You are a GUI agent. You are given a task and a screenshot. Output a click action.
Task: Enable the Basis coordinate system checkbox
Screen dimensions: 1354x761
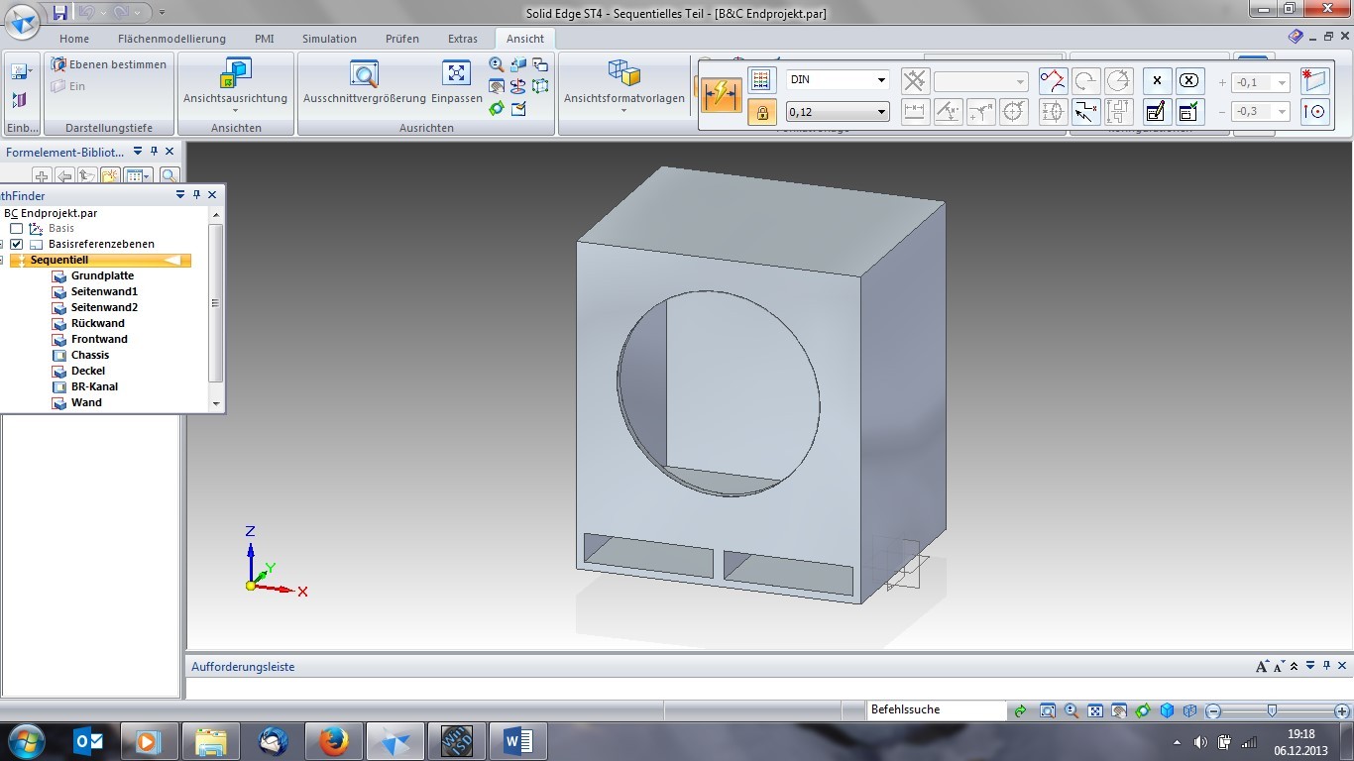pyautogui.click(x=16, y=228)
